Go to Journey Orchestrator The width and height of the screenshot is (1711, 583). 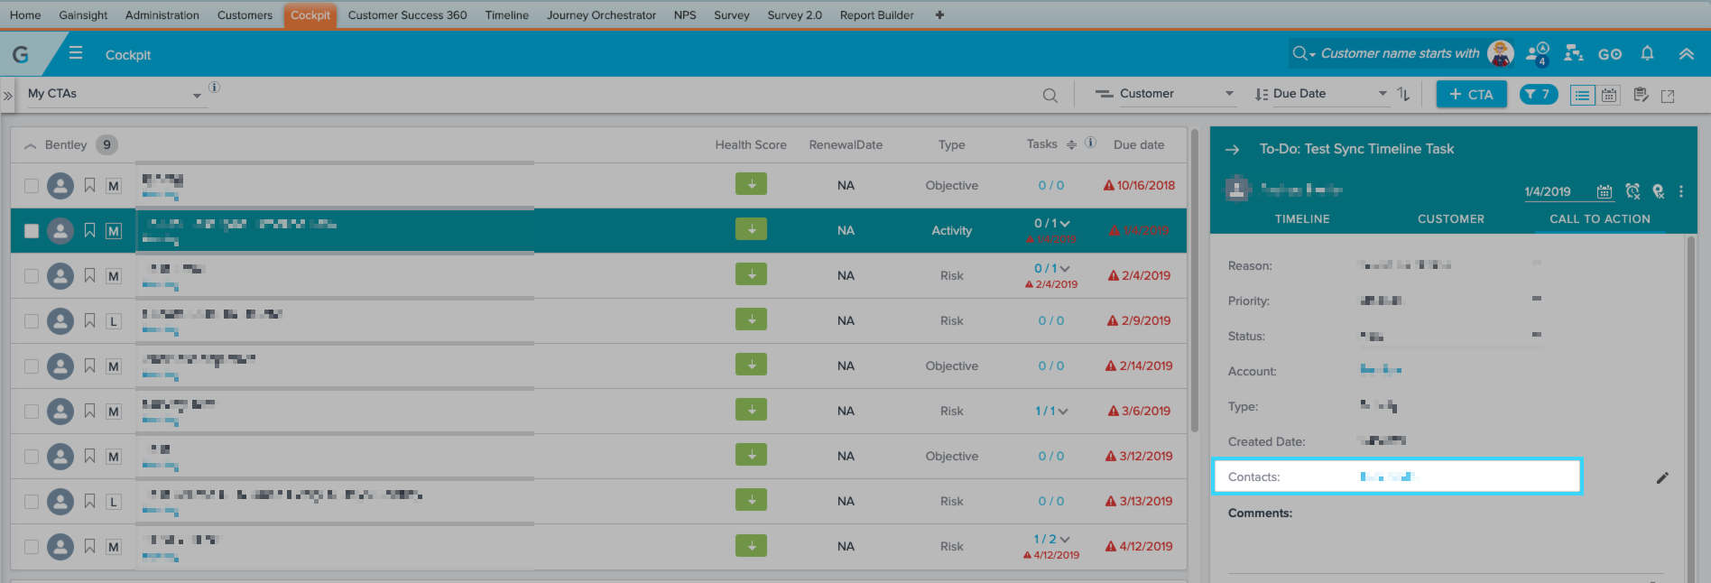(601, 15)
